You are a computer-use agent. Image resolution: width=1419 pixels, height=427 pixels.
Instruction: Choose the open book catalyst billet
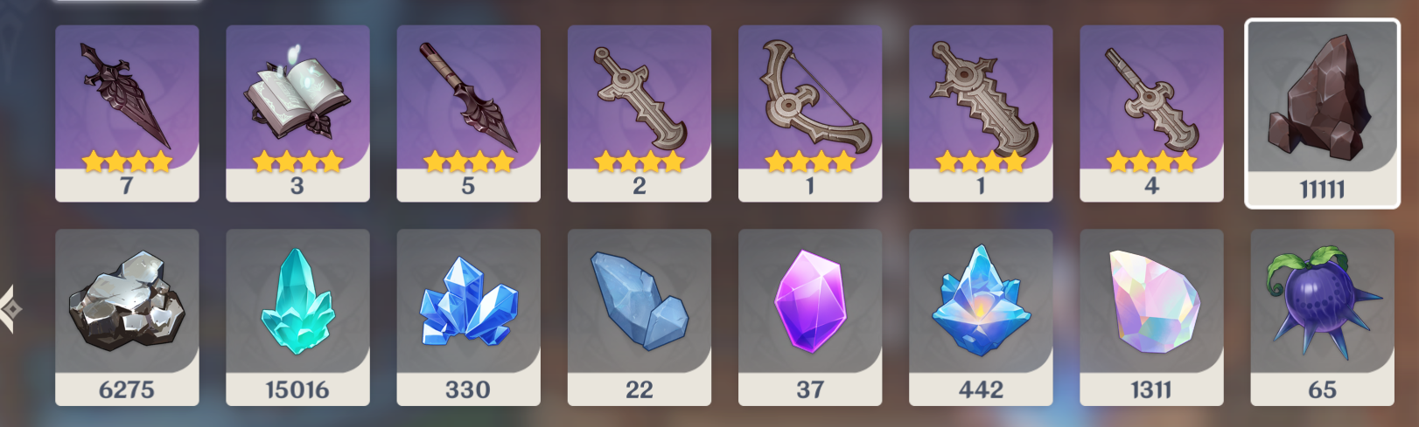click(297, 114)
